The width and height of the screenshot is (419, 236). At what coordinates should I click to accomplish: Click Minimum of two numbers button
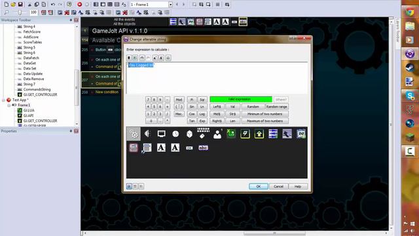point(264,113)
